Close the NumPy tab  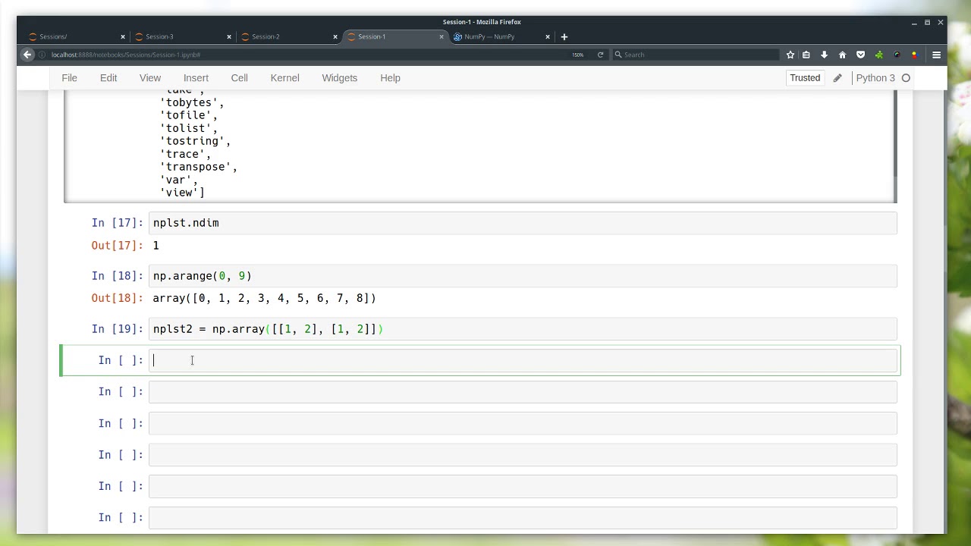click(548, 36)
